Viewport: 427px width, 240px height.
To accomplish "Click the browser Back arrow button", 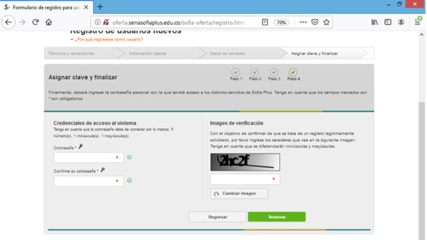I will (8, 22).
